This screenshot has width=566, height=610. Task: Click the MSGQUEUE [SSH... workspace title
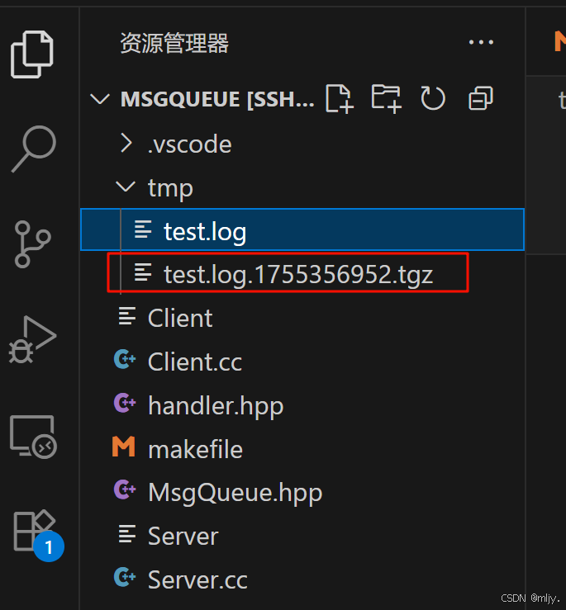click(x=217, y=99)
